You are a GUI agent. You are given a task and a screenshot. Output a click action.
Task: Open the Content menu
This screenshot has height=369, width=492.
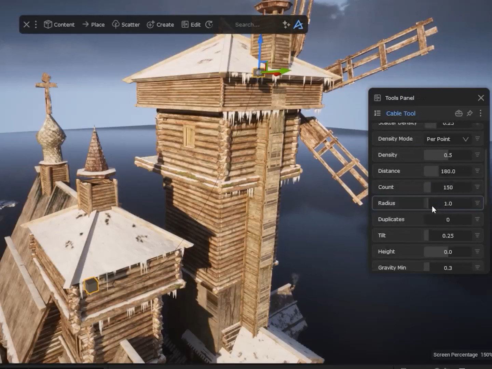[59, 25]
